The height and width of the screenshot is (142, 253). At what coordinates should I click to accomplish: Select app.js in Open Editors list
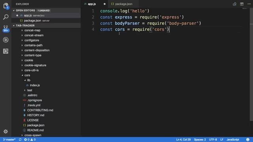click(46, 15)
